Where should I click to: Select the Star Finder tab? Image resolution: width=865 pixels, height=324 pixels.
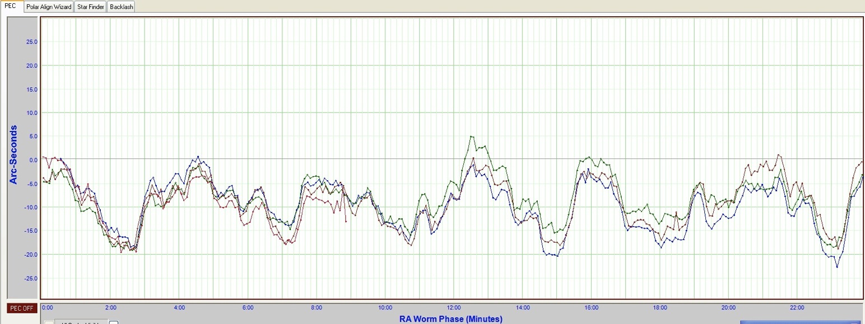tap(90, 7)
